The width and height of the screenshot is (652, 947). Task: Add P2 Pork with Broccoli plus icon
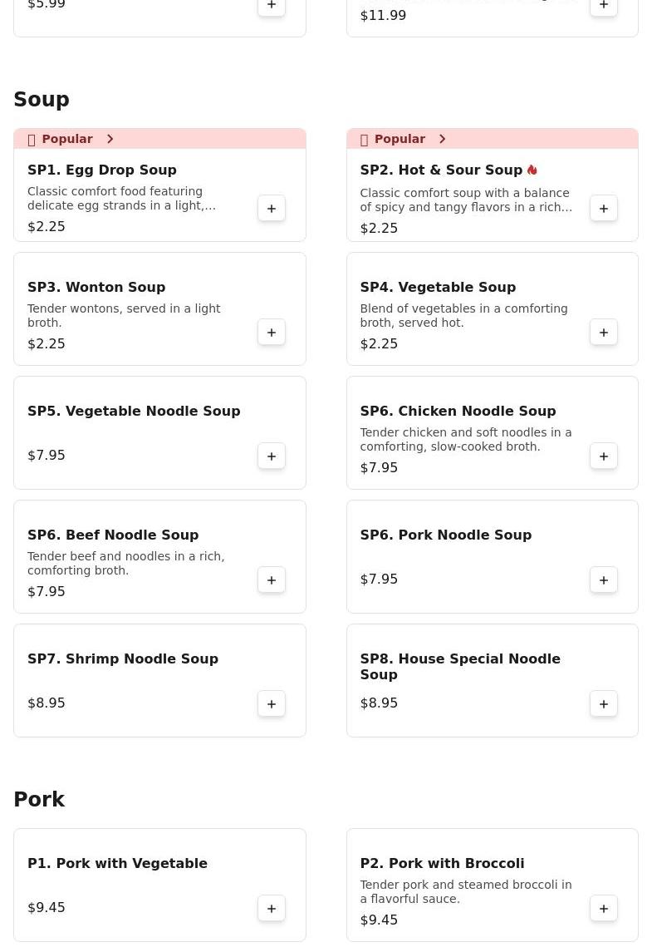(x=604, y=909)
